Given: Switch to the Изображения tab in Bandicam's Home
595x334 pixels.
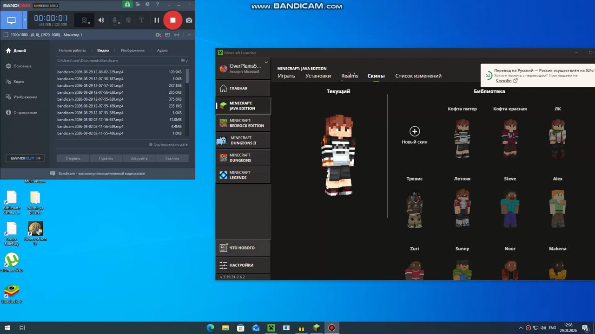Looking at the screenshot, I should click(132, 50).
